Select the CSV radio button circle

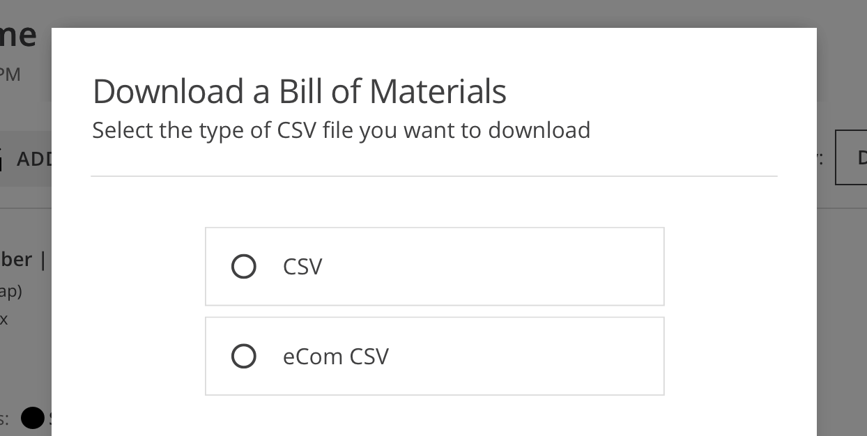pyautogui.click(x=243, y=267)
